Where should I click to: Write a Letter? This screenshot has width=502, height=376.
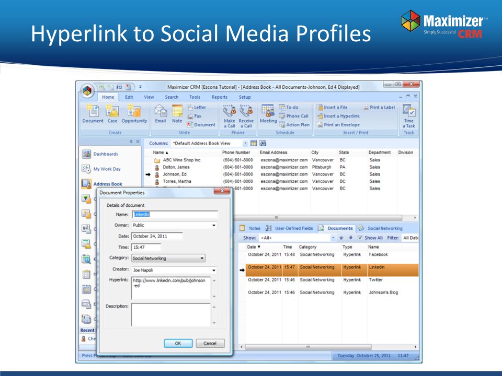(x=197, y=108)
